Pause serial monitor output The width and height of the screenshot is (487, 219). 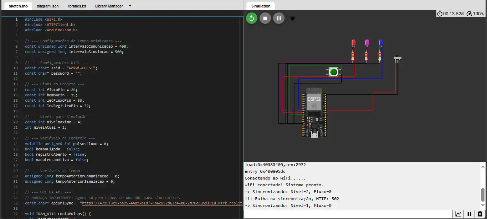click(x=470, y=214)
